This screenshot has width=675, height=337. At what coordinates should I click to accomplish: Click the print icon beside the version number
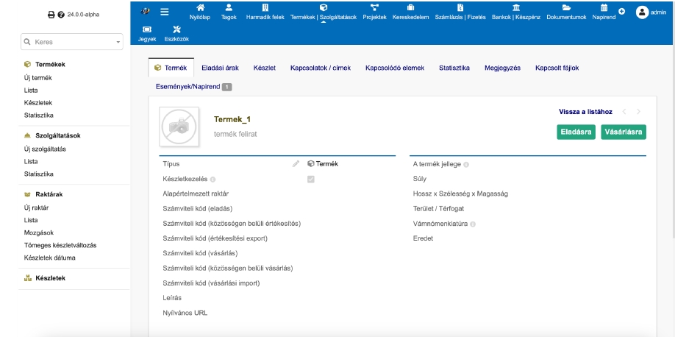(x=51, y=14)
